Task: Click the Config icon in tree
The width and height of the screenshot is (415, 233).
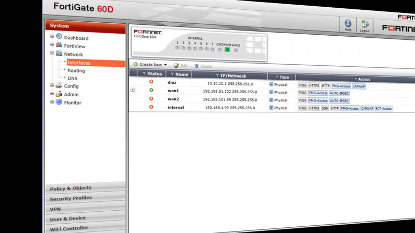Action: pyautogui.click(x=59, y=85)
